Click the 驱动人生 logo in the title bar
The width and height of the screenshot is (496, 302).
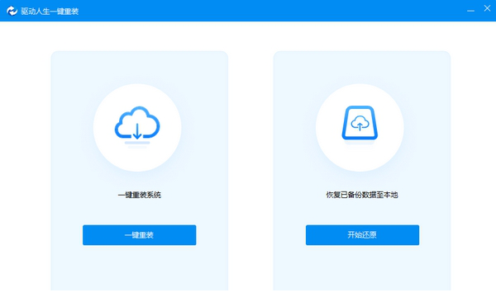tap(12, 11)
